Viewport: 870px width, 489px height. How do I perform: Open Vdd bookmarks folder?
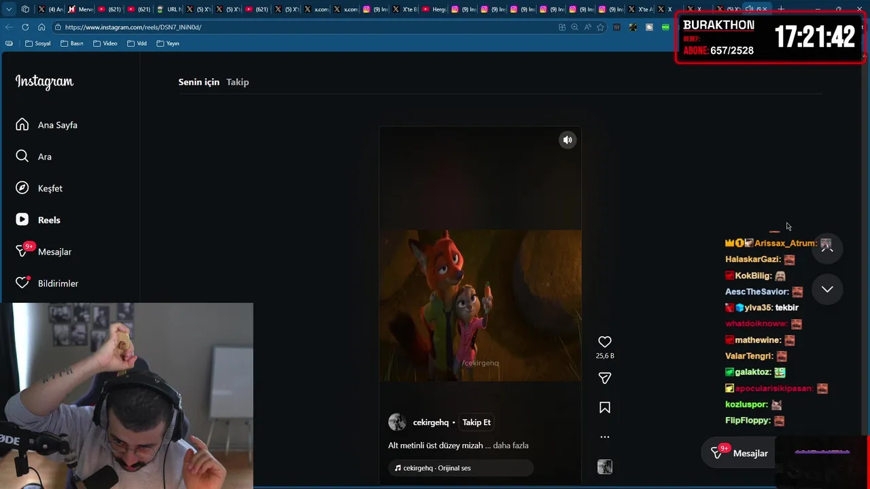pos(137,43)
